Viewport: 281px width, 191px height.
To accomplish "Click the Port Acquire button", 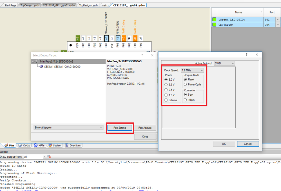I will coord(146,128).
